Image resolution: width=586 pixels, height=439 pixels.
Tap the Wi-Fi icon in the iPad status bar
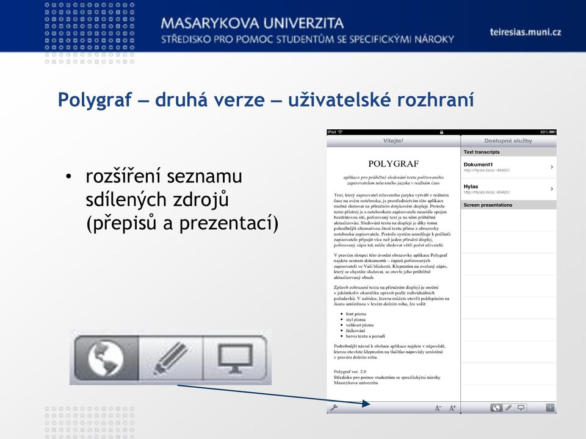[x=340, y=132]
